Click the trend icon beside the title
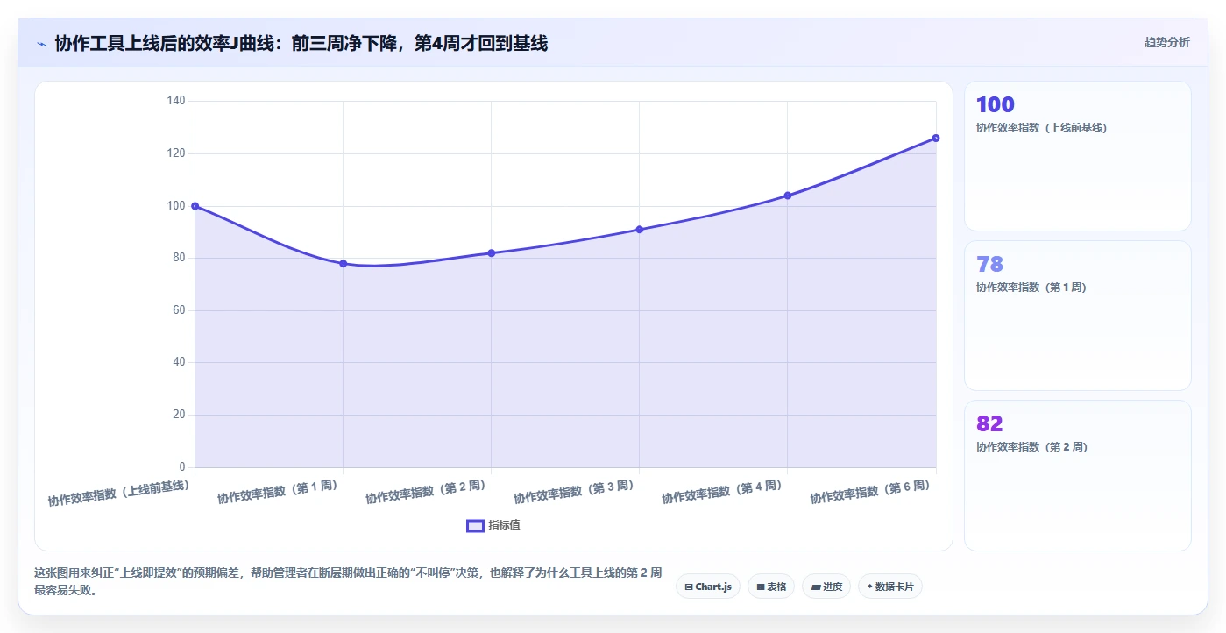The width and height of the screenshot is (1226, 633). (41, 44)
